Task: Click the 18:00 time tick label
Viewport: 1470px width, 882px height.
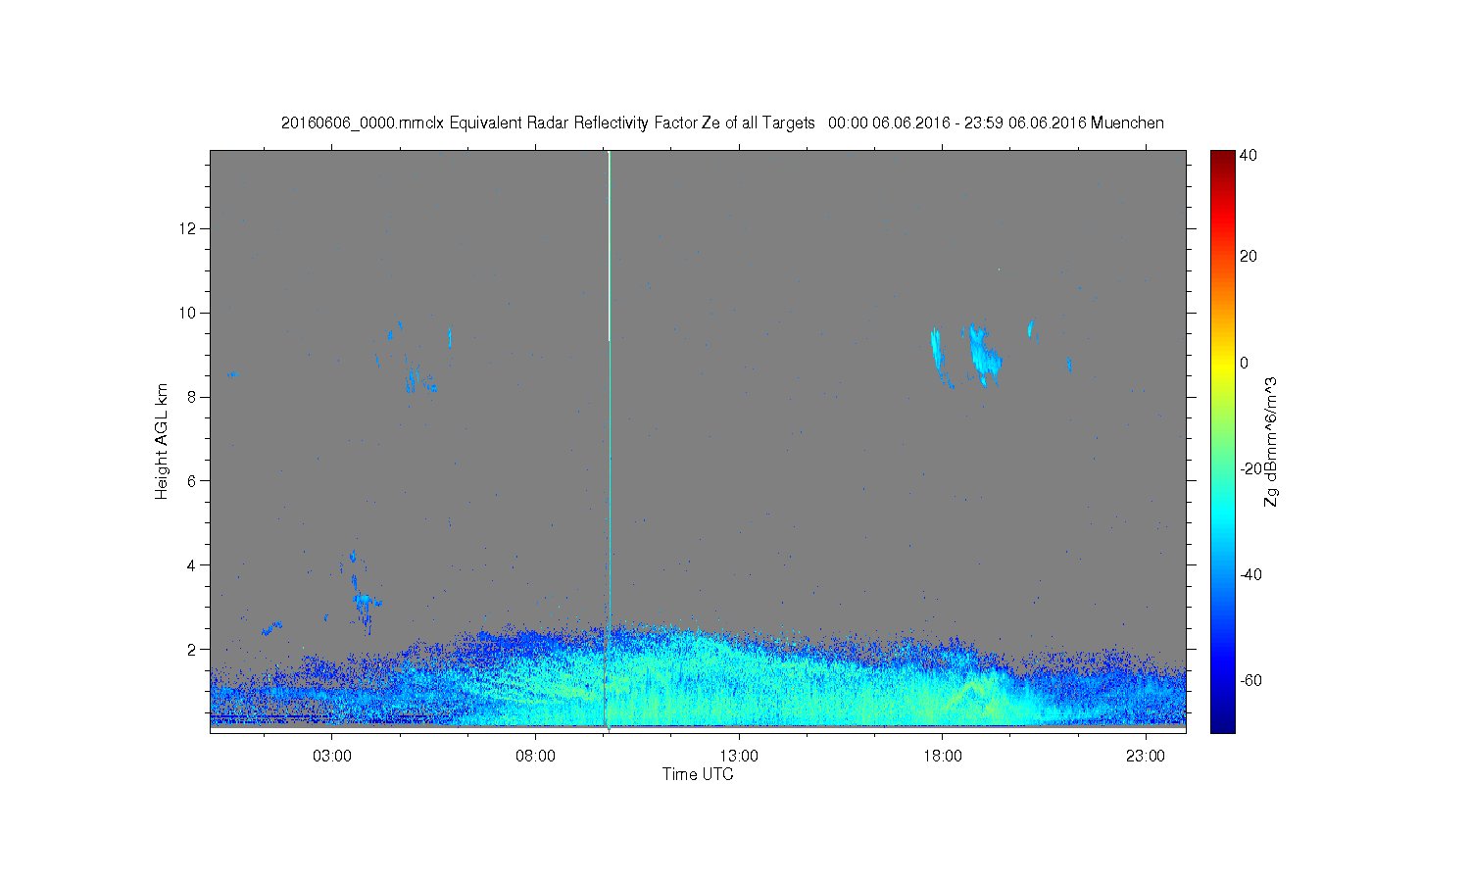Action: click(942, 756)
